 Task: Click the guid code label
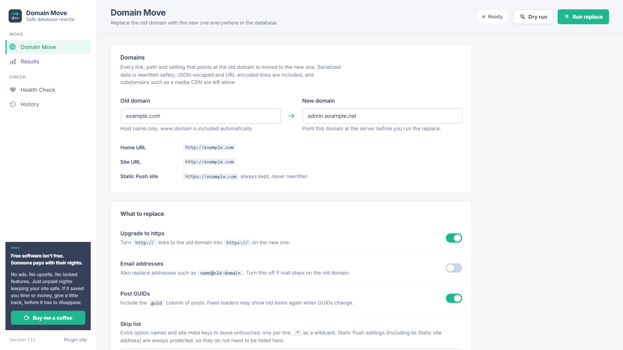156,303
